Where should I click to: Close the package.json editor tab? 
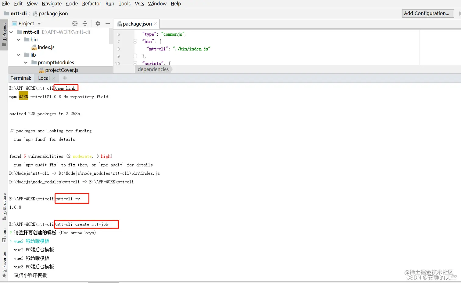pos(155,24)
